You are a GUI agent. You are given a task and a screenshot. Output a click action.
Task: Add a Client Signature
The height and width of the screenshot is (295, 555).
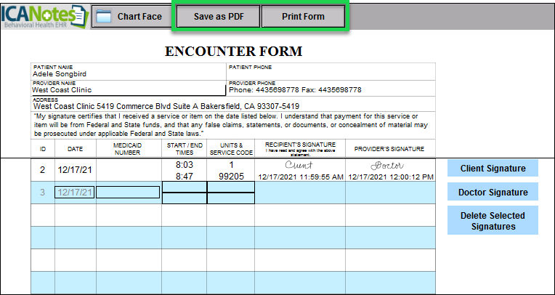pyautogui.click(x=493, y=169)
